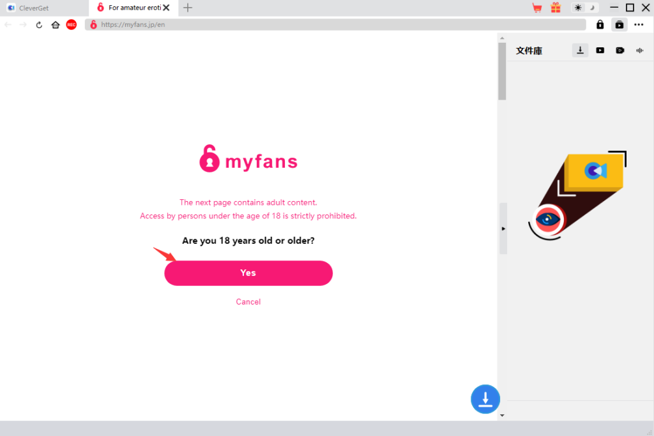Click the scrollbar up arrow

502,38
